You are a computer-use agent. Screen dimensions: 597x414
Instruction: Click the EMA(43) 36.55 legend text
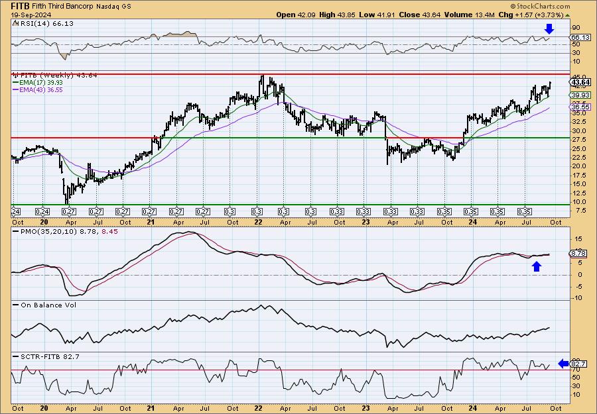click(42, 90)
